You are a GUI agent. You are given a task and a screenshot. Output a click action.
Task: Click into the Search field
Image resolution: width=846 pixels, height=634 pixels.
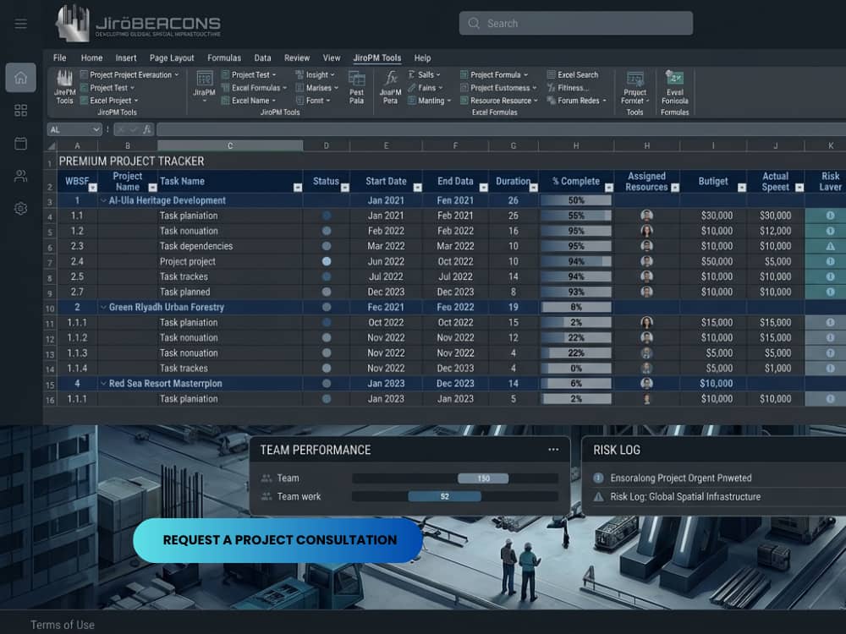[575, 23]
